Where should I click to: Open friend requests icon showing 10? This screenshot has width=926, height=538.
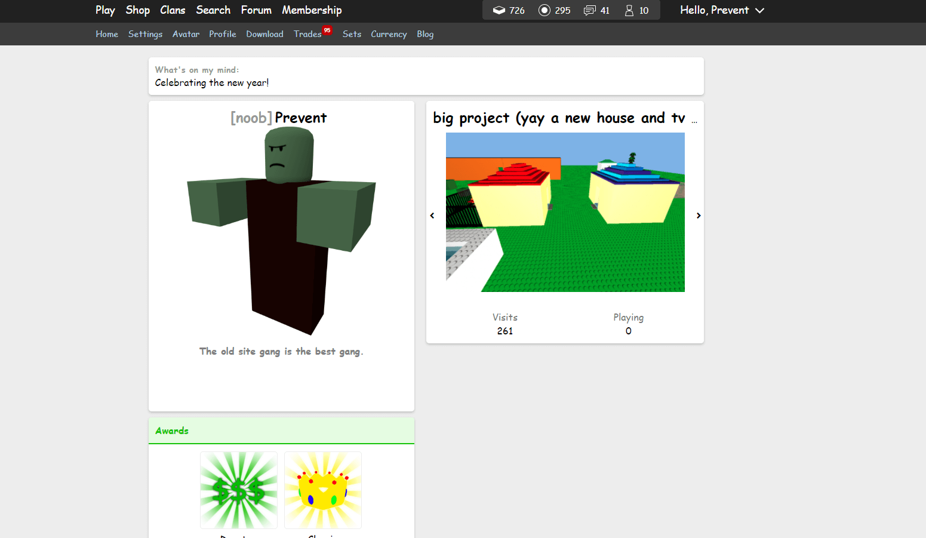coord(629,10)
